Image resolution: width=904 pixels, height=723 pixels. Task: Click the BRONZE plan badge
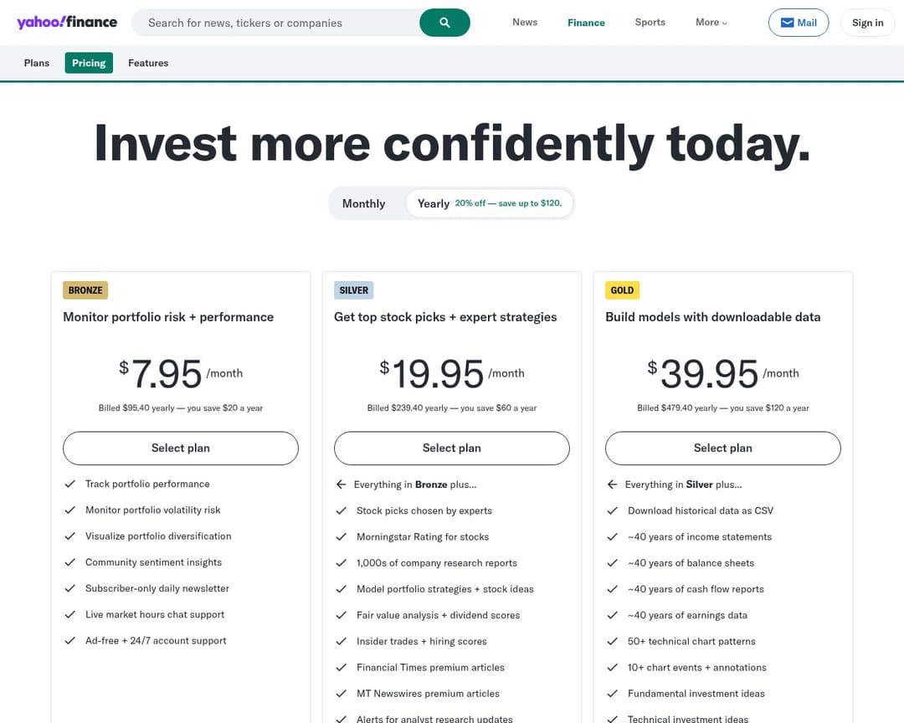tap(85, 290)
